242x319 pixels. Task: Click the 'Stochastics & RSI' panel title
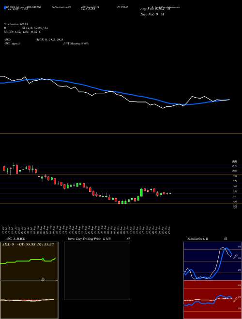click(207, 239)
